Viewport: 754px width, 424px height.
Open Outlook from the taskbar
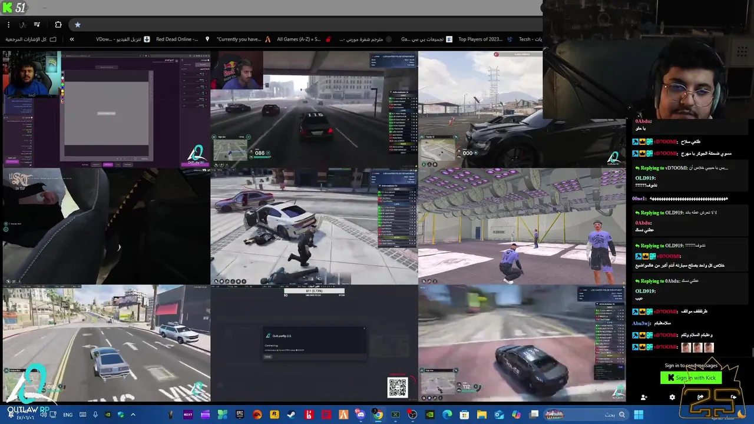click(x=499, y=415)
